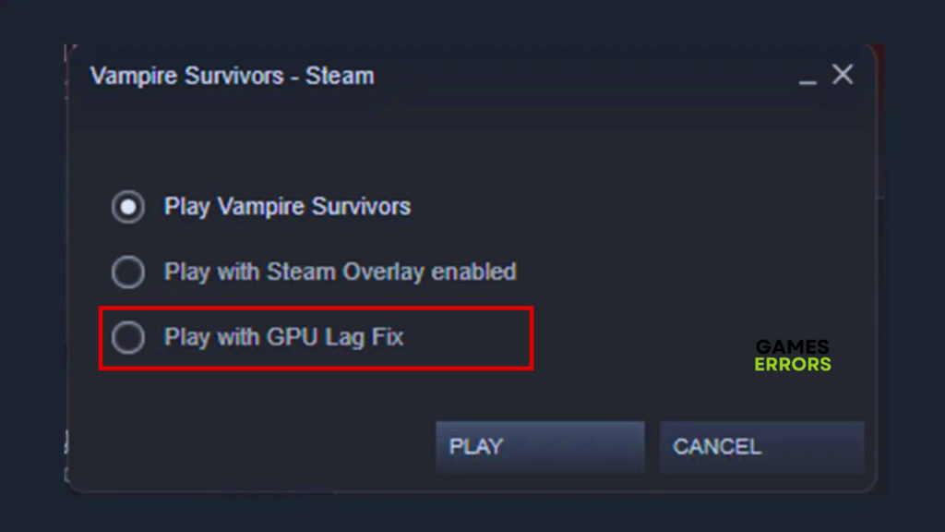Click "Play with Steam Overlay enabled" label text

(341, 272)
